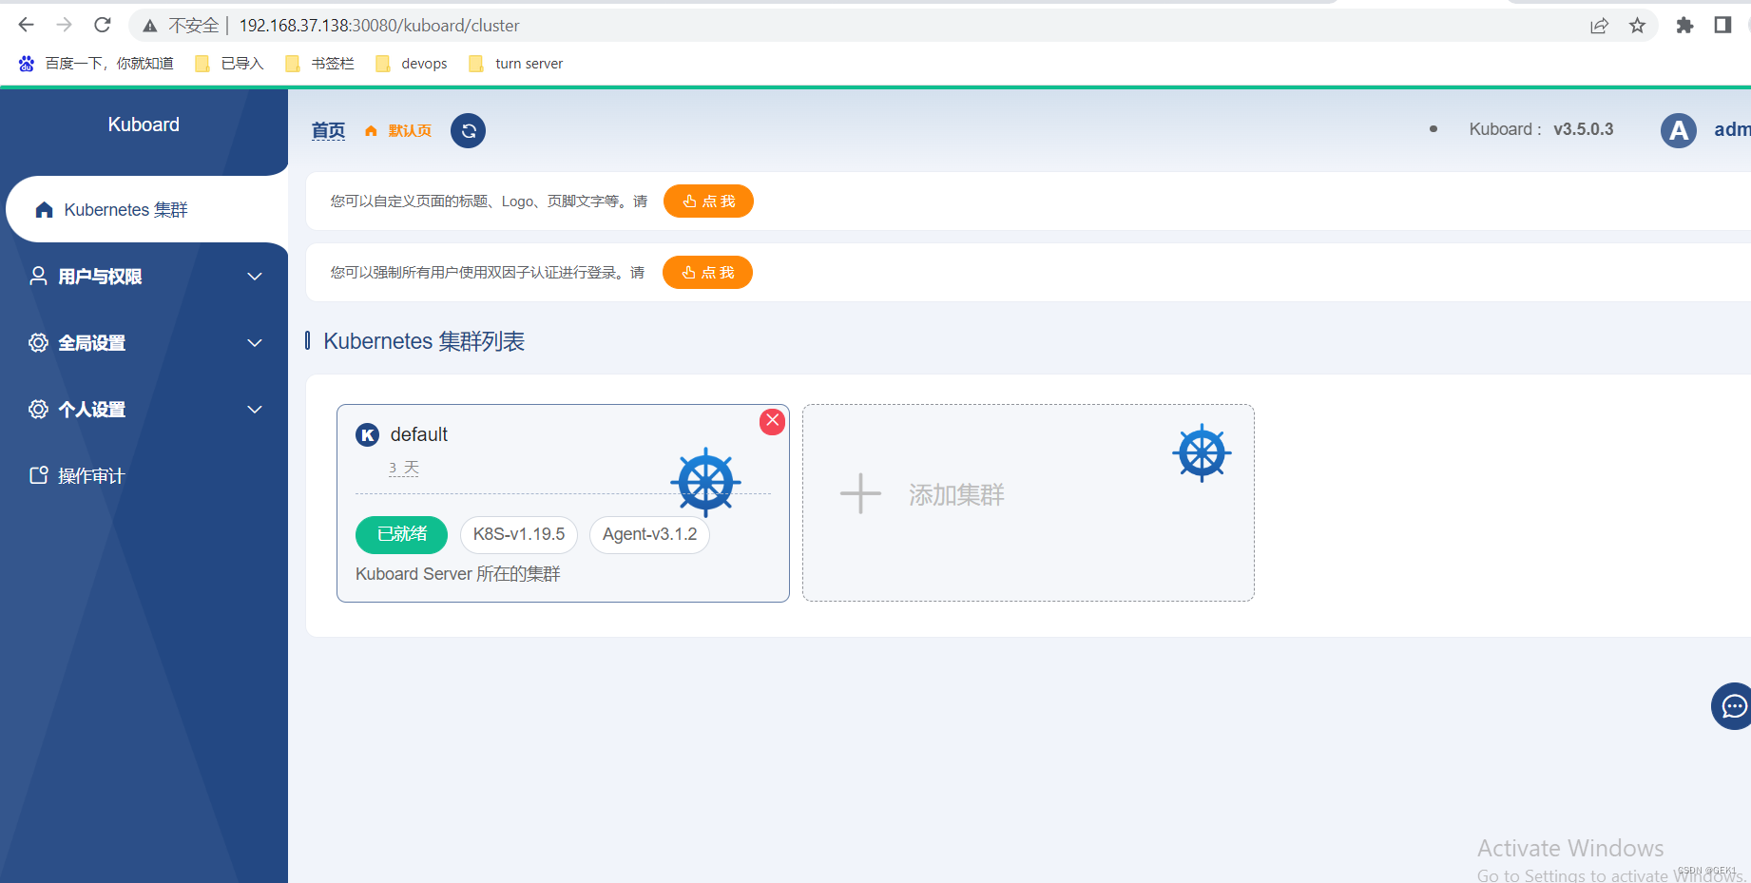Image resolution: width=1751 pixels, height=883 pixels.
Task: Click 首页 in the breadcrumb
Action: pyautogui.click(x=327, y=130)
